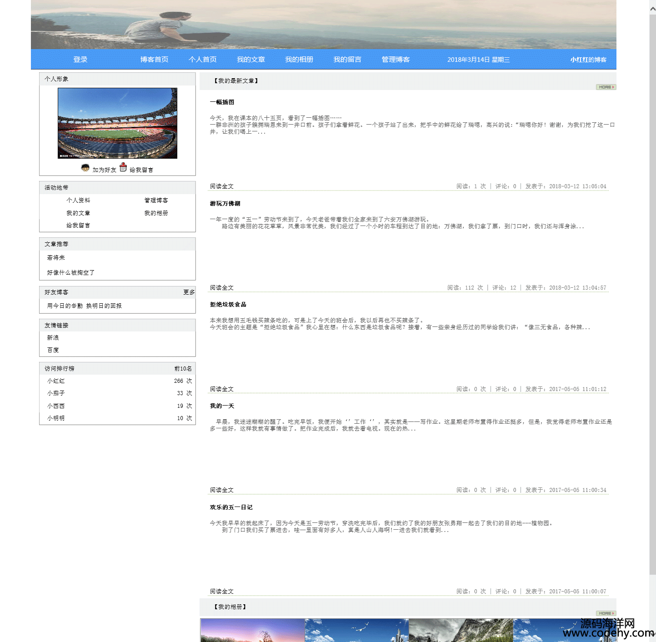
Task: Click the MORE icon beside 我的相册
Action: pos(606,613)
